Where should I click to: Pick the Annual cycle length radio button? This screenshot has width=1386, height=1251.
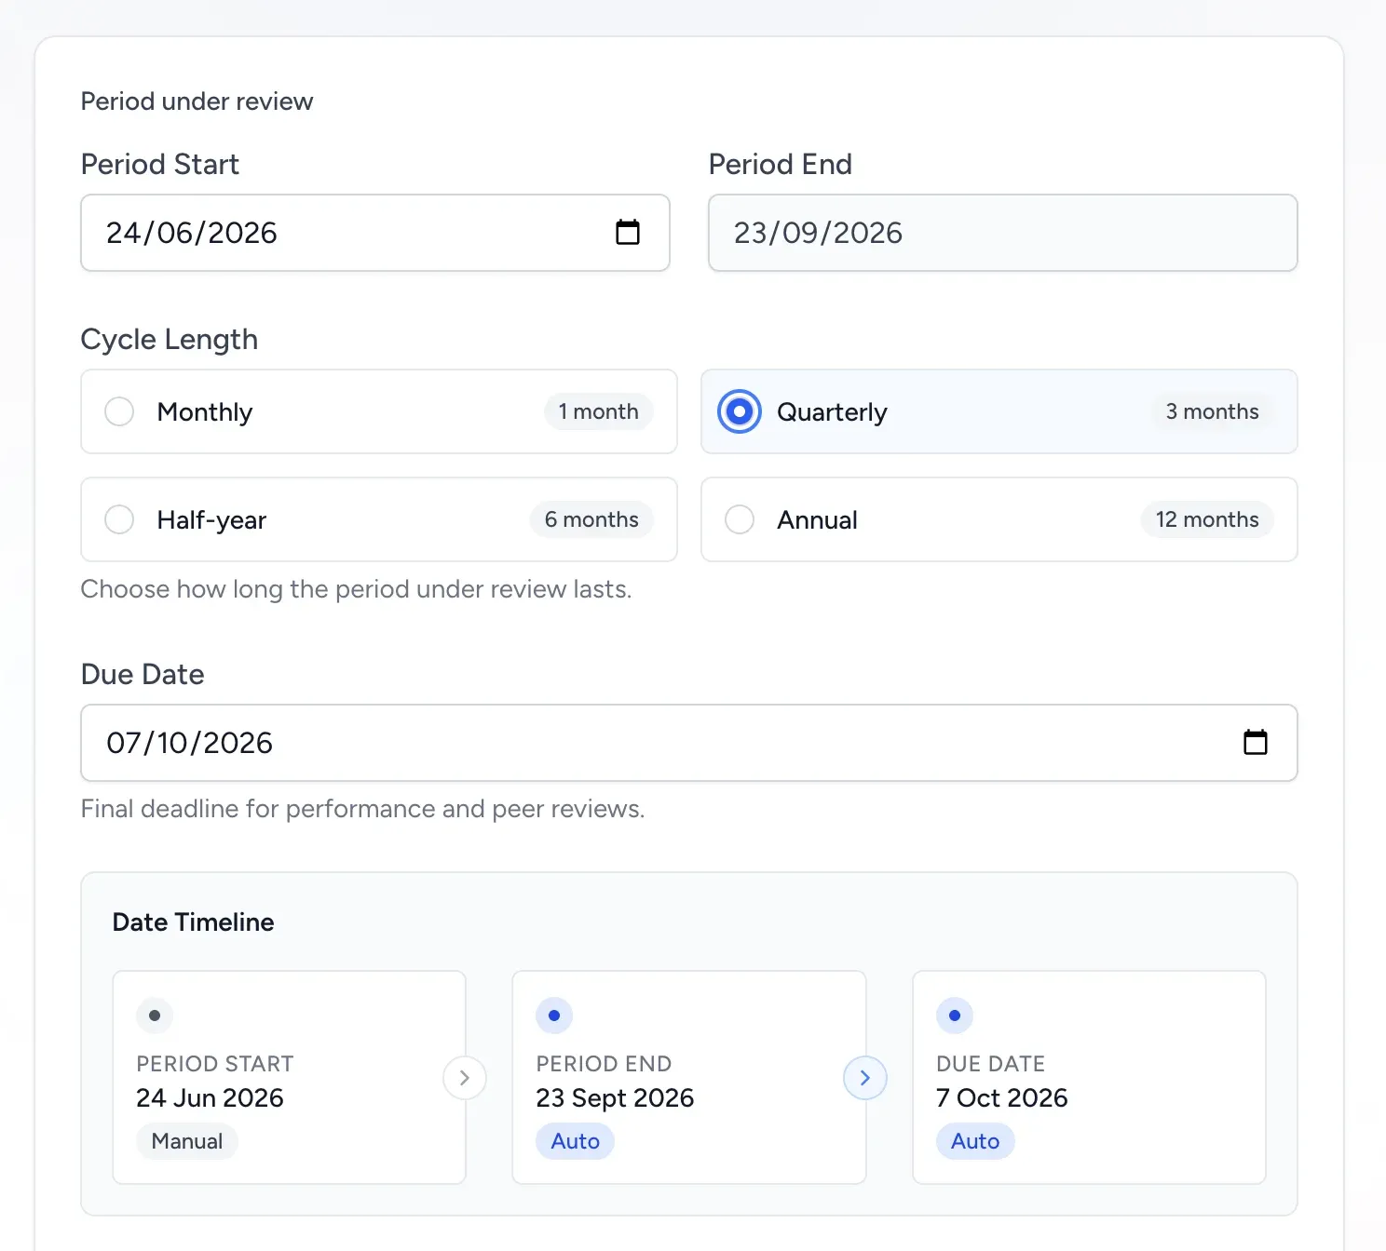click(740, 519)
